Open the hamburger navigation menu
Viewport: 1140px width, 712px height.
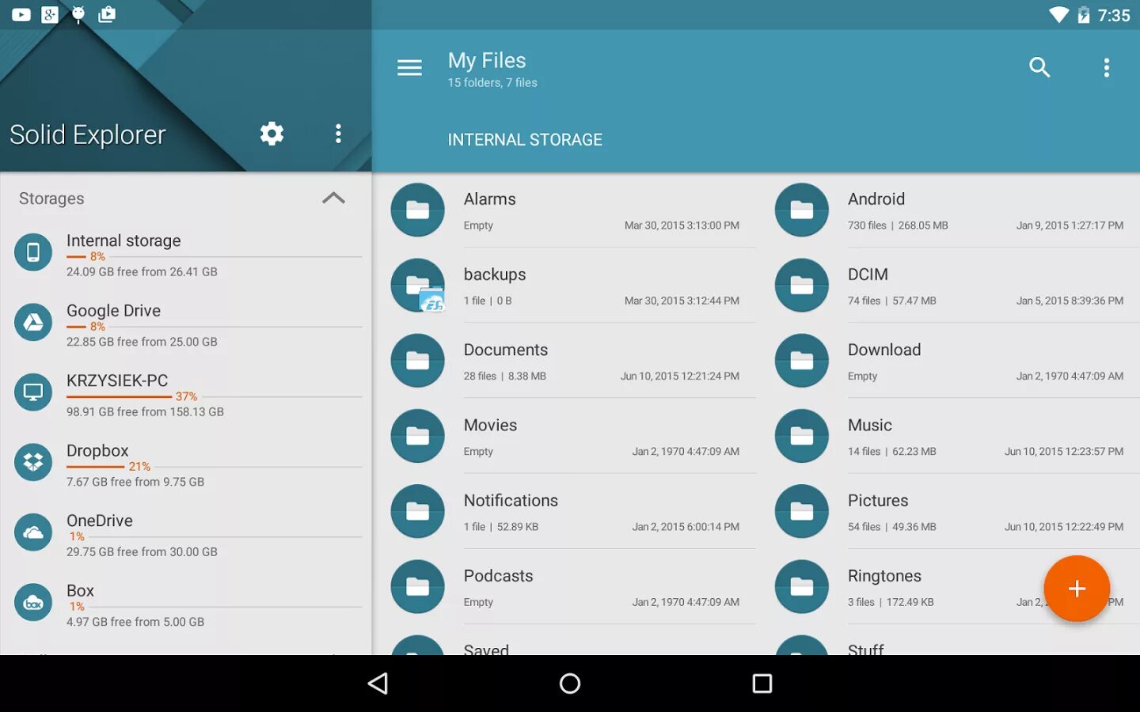point(409,68)
